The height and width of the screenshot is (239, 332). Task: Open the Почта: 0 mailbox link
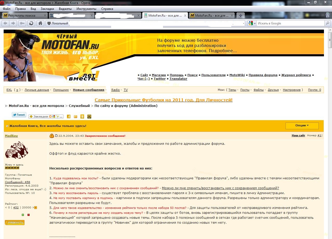click(315, 90)
